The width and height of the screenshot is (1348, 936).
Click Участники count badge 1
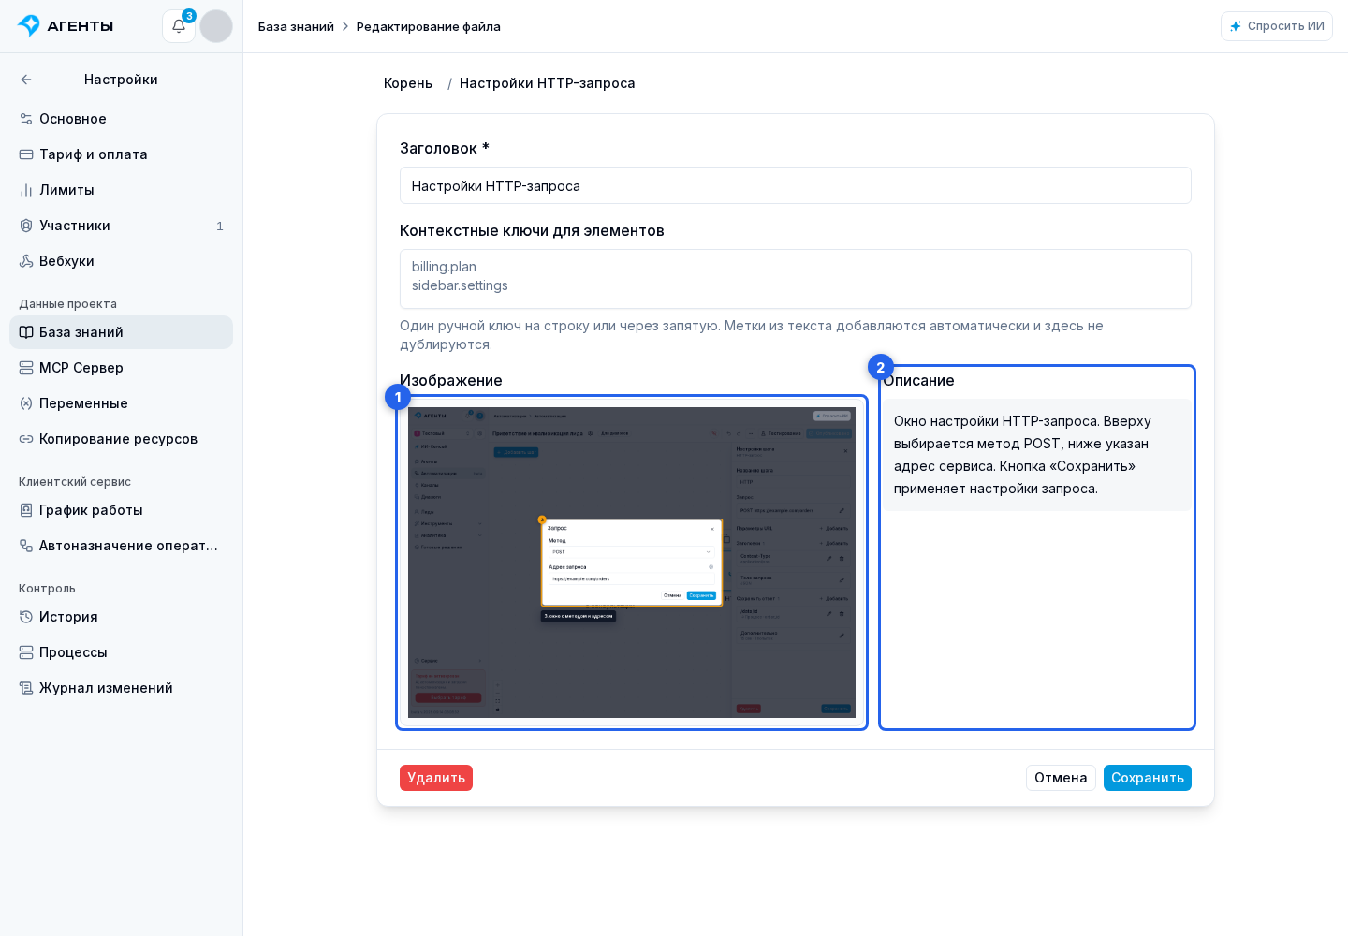pyautogui.click(x=220, y=226)
